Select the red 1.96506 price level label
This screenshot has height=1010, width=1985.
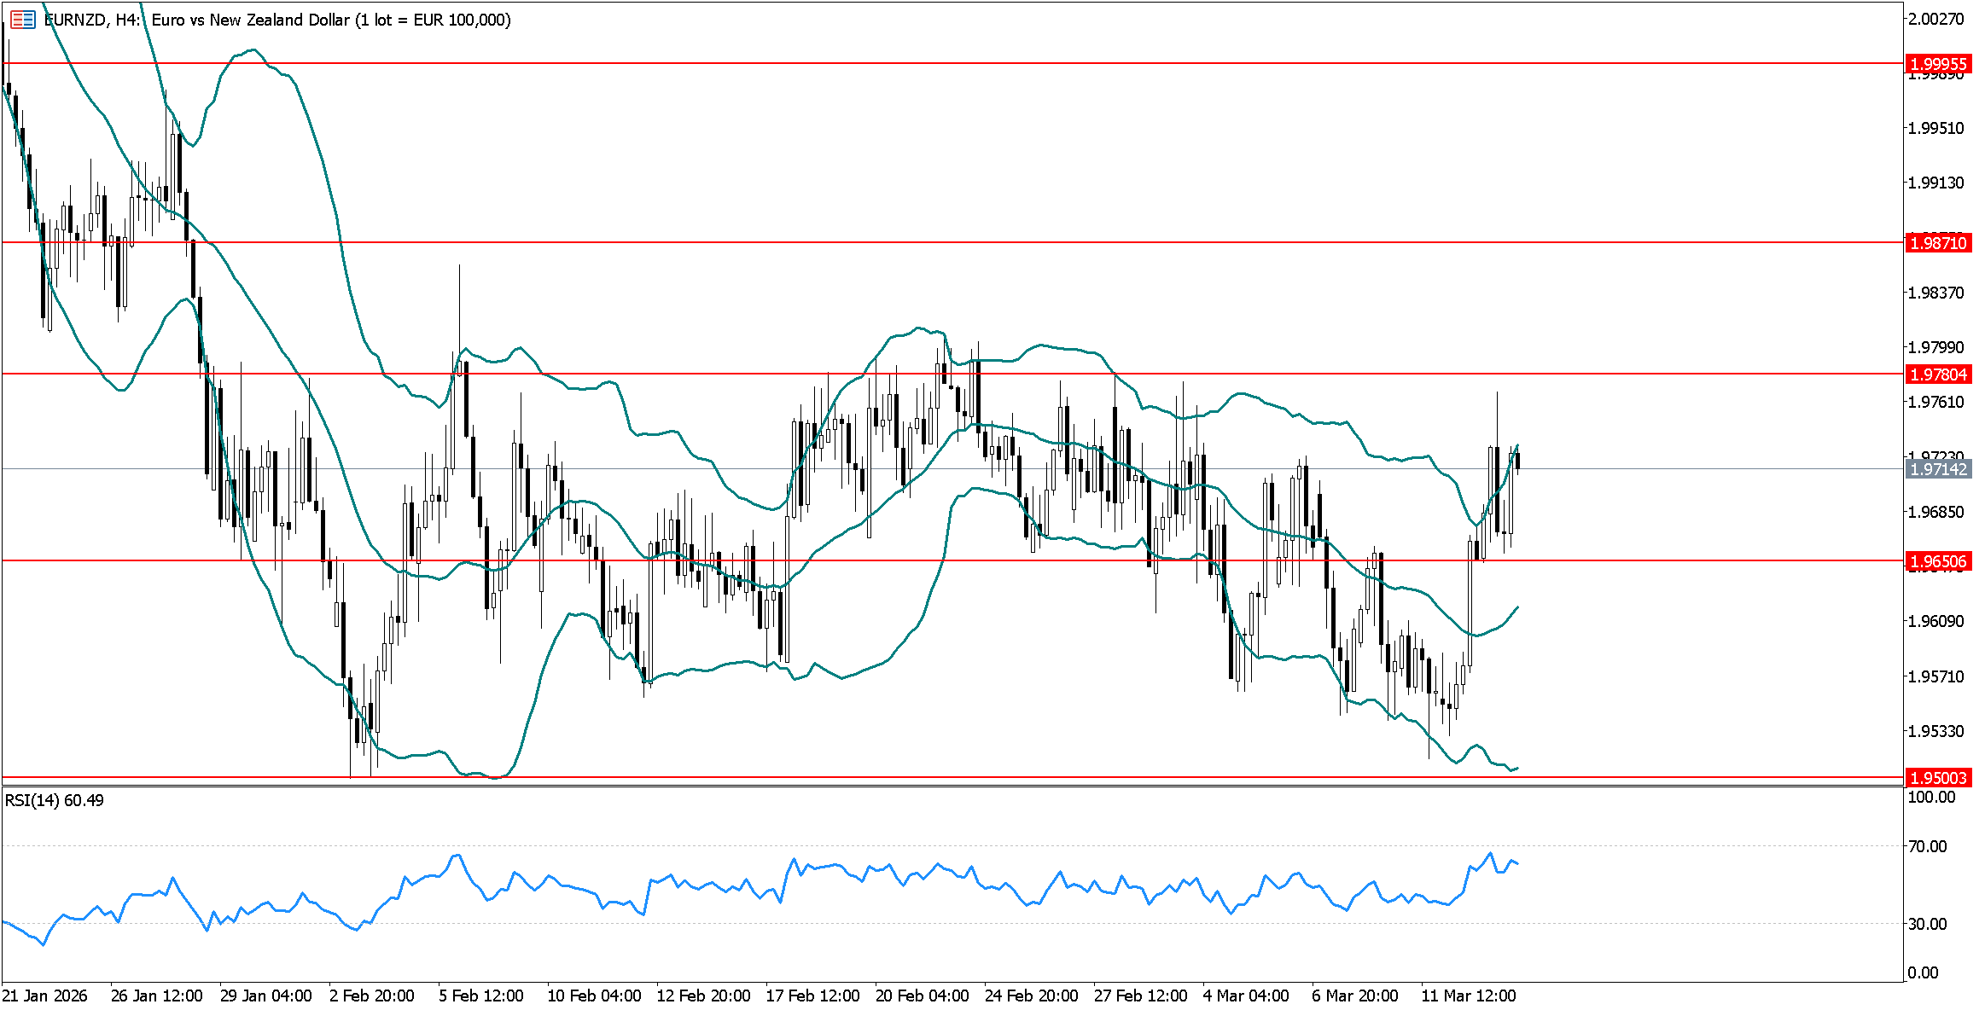click(x=1937, y=561)
